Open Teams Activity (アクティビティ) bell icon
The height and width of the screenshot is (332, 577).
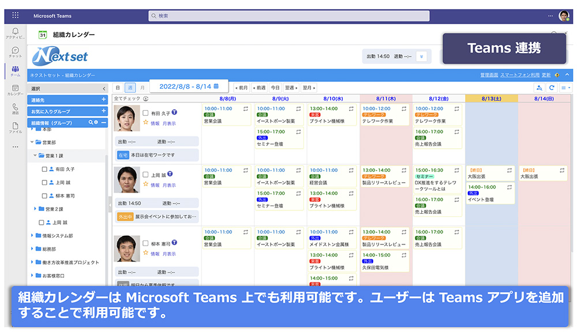(x=15, y=31)
